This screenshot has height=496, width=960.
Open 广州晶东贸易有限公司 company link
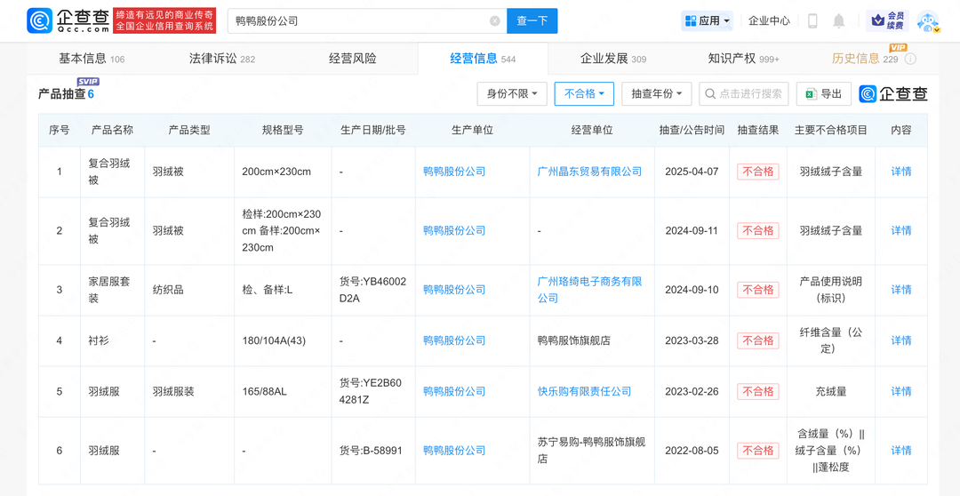tap(589, 172)
